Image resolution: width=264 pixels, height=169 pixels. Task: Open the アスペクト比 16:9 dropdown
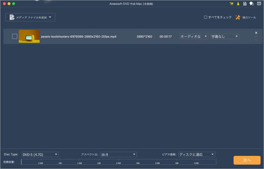click(x=118, y=155)
